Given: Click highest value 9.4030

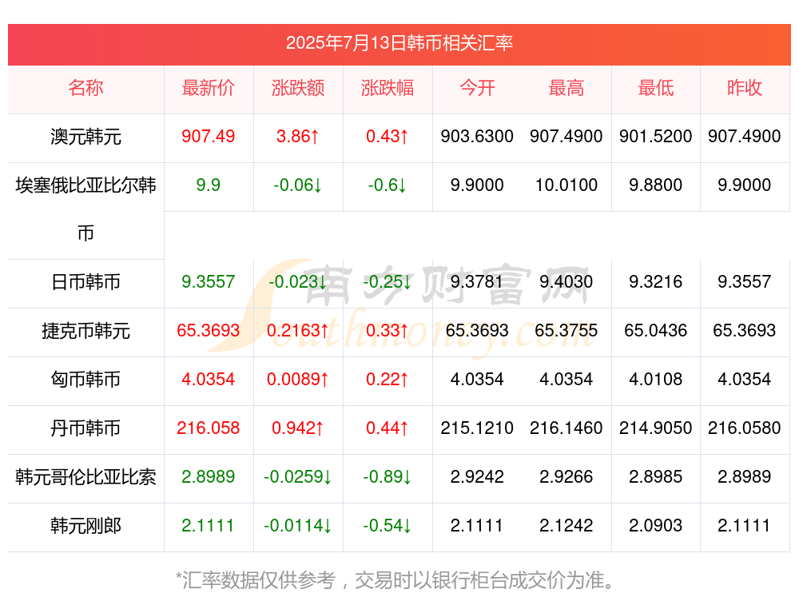Looking at the screenshot, I should [566, 282].
